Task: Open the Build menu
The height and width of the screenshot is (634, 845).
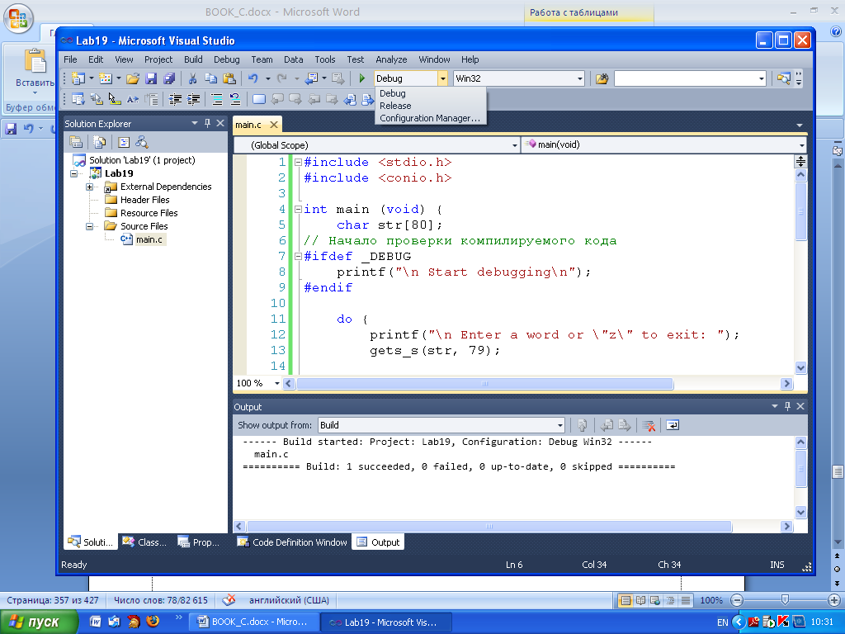Action: pyautogui.click(x=193, y=59)
